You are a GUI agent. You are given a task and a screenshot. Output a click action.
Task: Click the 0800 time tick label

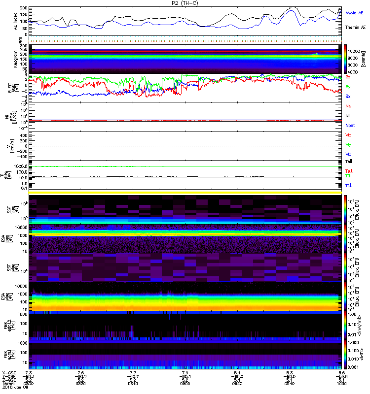pos(28,384)
